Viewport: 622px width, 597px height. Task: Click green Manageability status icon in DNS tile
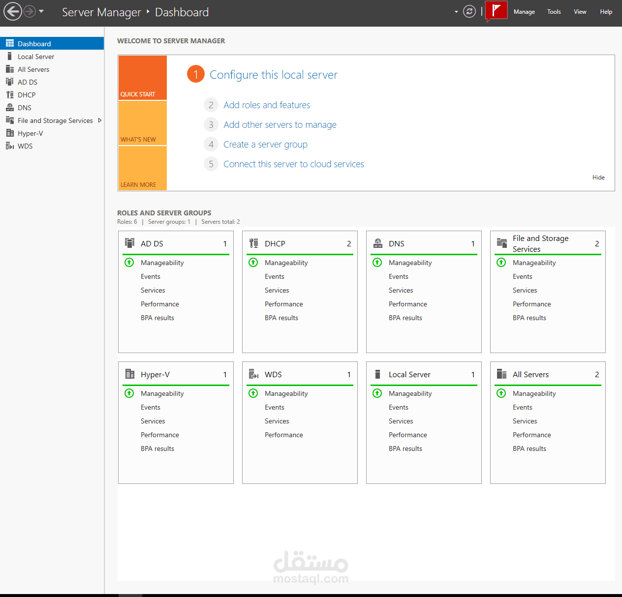pos(377,263)
